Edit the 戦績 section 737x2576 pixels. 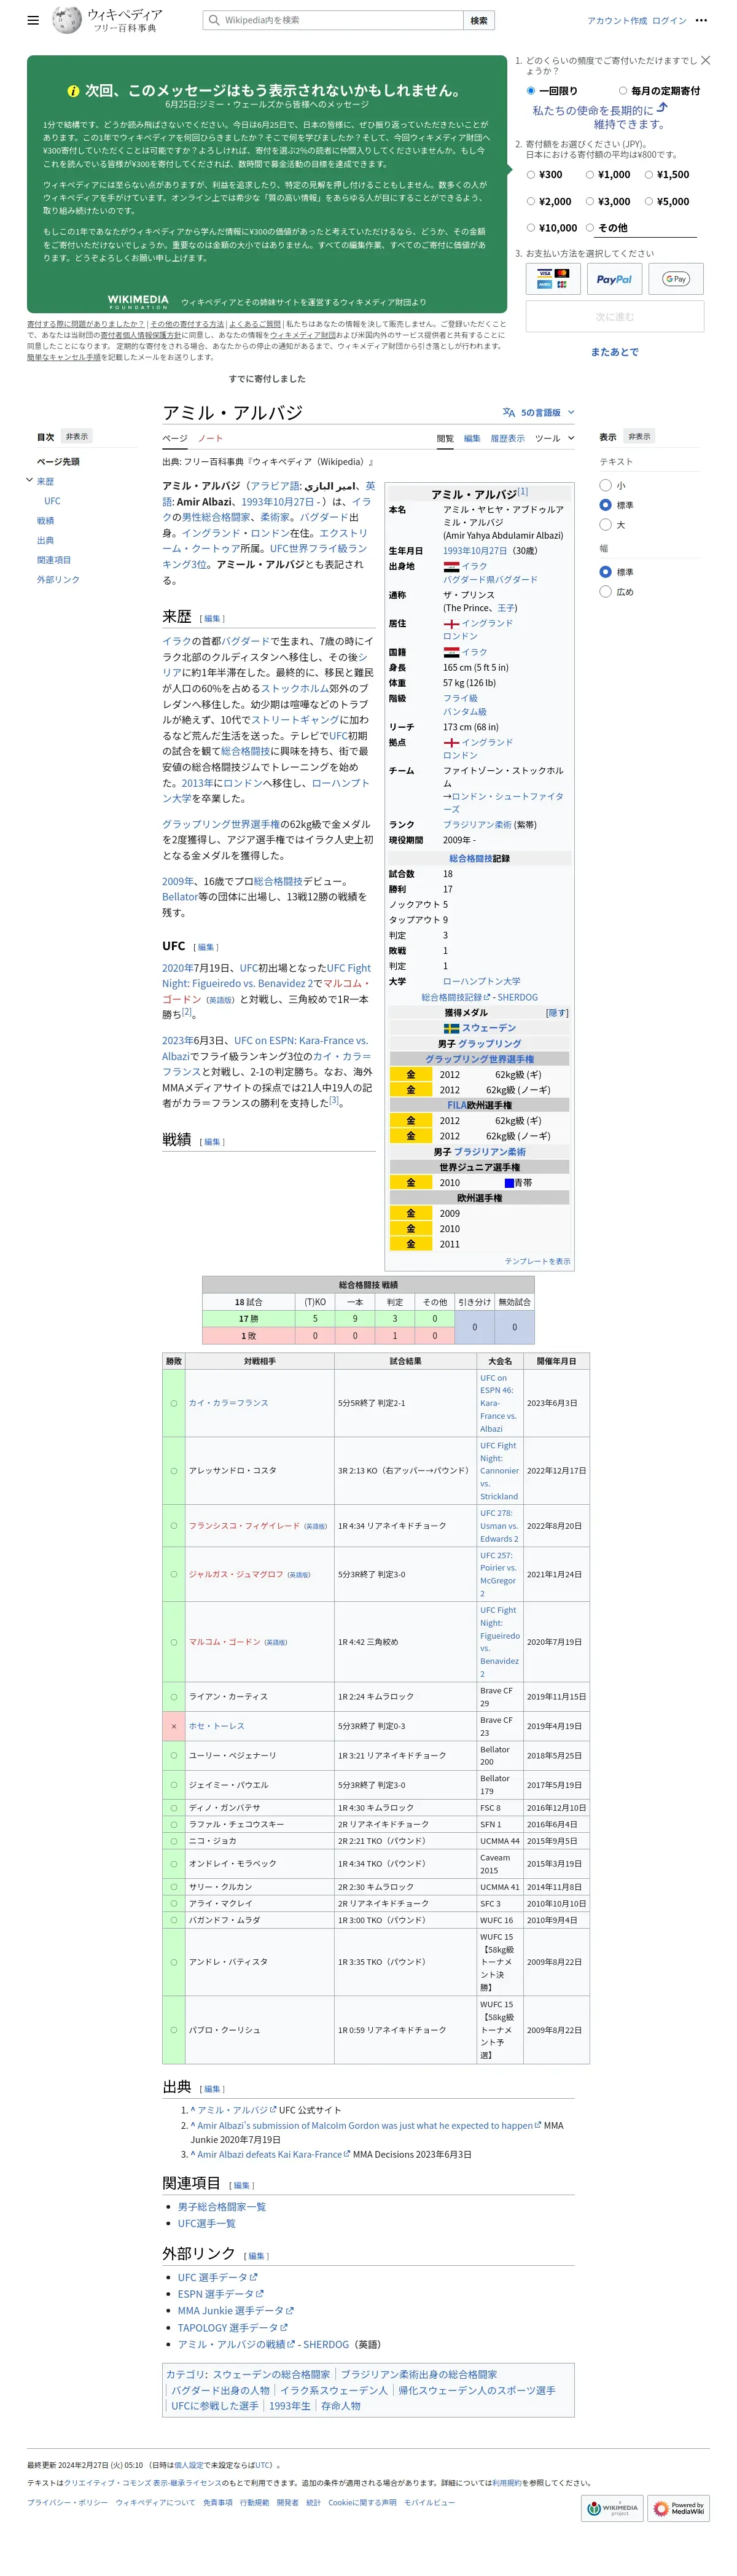[x=212, y=1141]
